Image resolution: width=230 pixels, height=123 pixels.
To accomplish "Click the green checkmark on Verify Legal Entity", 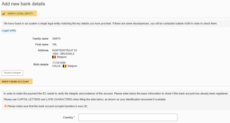I will pyautogui.click(x=4, y=14).
